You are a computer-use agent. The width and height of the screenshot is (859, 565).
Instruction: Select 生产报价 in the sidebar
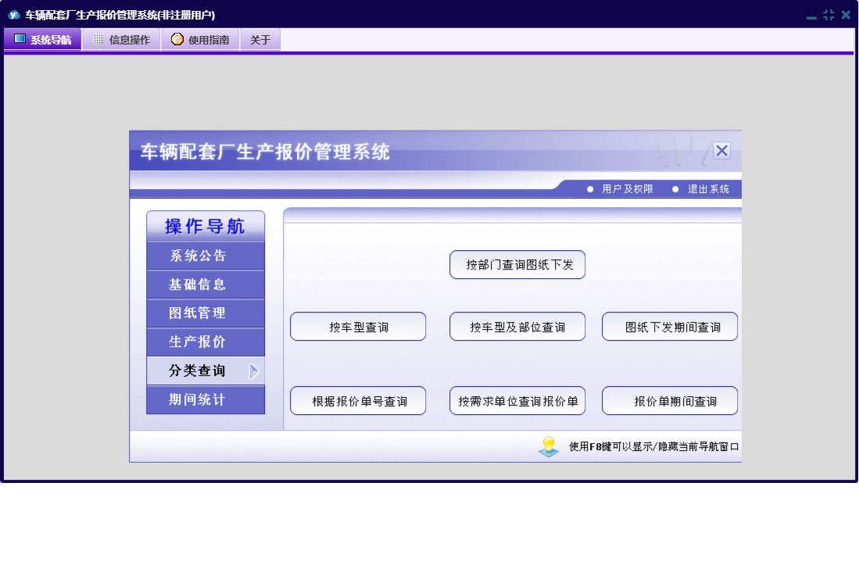[x=206, y=342]
